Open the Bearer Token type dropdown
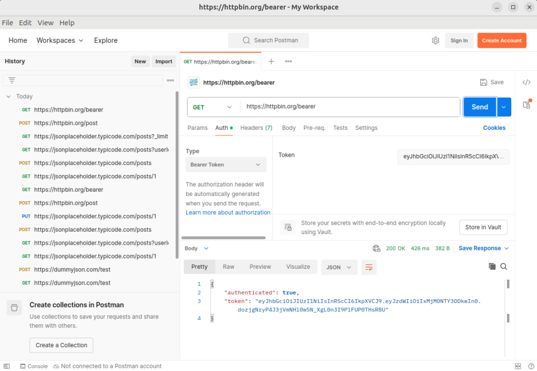The width and height of the screenshot is (537, 371). coord(225,165)
